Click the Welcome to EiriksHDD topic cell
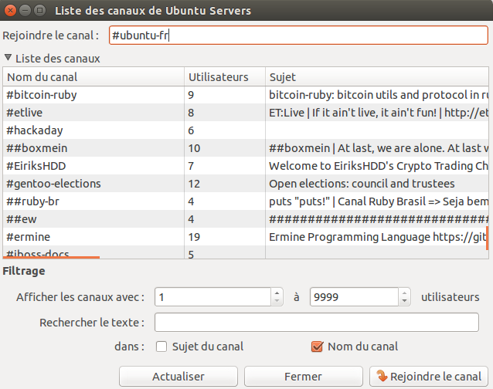This screenshot has height=389, width=493. [x=377, y=166]
